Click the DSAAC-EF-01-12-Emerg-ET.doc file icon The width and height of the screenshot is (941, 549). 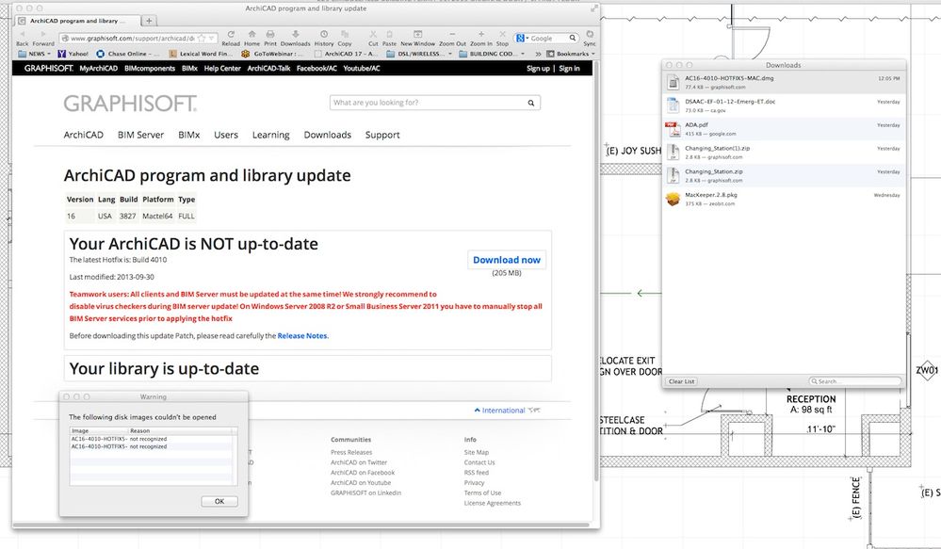(673, 105)
